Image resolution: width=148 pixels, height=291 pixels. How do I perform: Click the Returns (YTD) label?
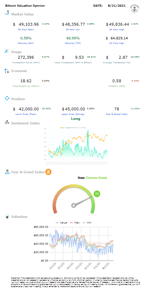coord(73,43)
